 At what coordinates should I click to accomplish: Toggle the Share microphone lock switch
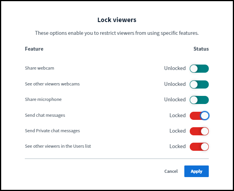pyautogui.click(x=199, y=100)
